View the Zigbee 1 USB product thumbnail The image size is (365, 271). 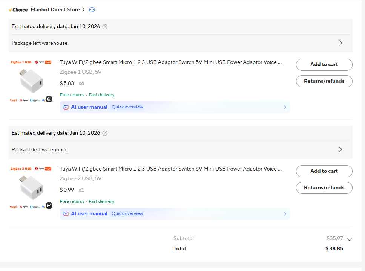click(x=31, y=81)
